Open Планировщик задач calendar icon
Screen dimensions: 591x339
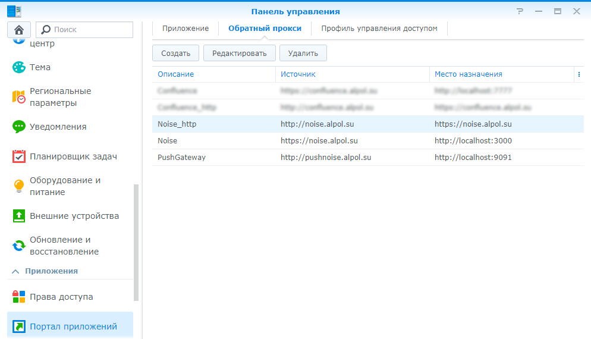coord(20,156)
